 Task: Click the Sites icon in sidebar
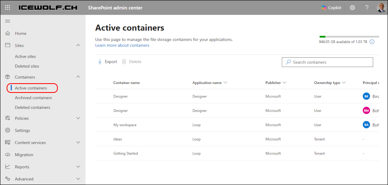click(8, 45)
